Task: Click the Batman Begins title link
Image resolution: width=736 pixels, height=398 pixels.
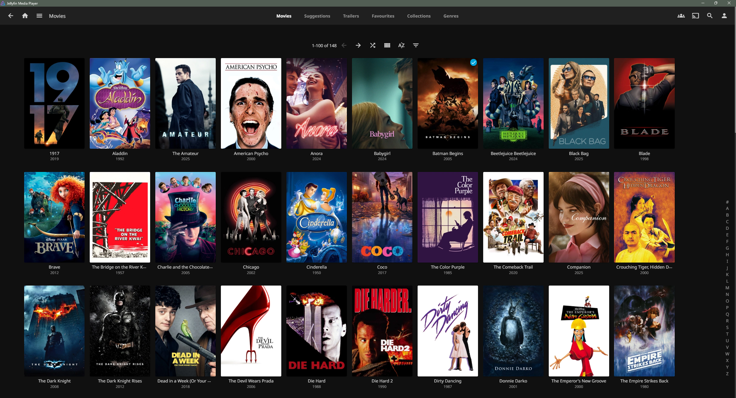Action: pos(448,153)
